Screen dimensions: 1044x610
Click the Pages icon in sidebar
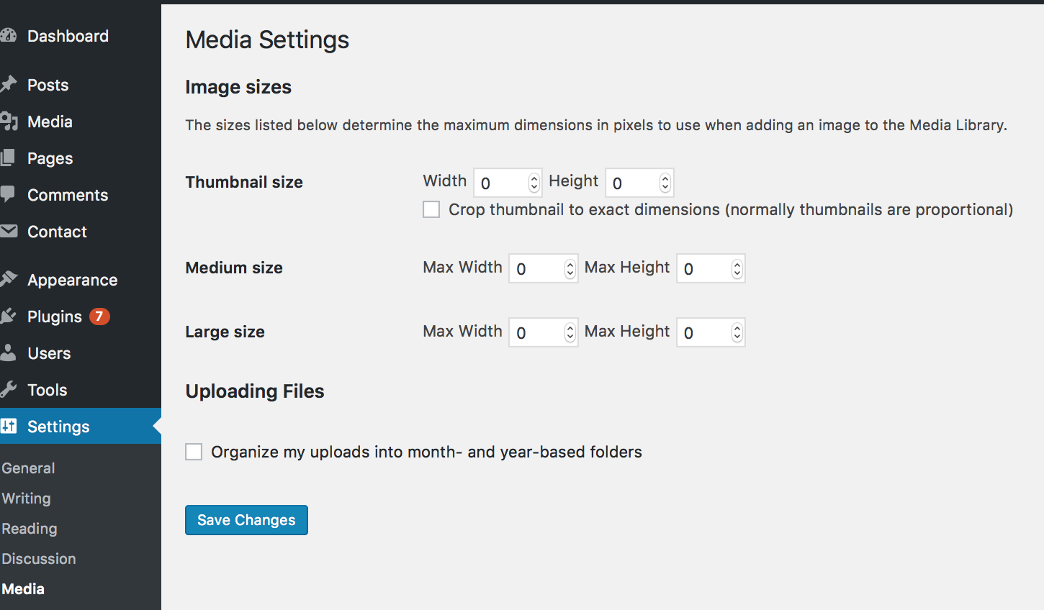[8, 158]
